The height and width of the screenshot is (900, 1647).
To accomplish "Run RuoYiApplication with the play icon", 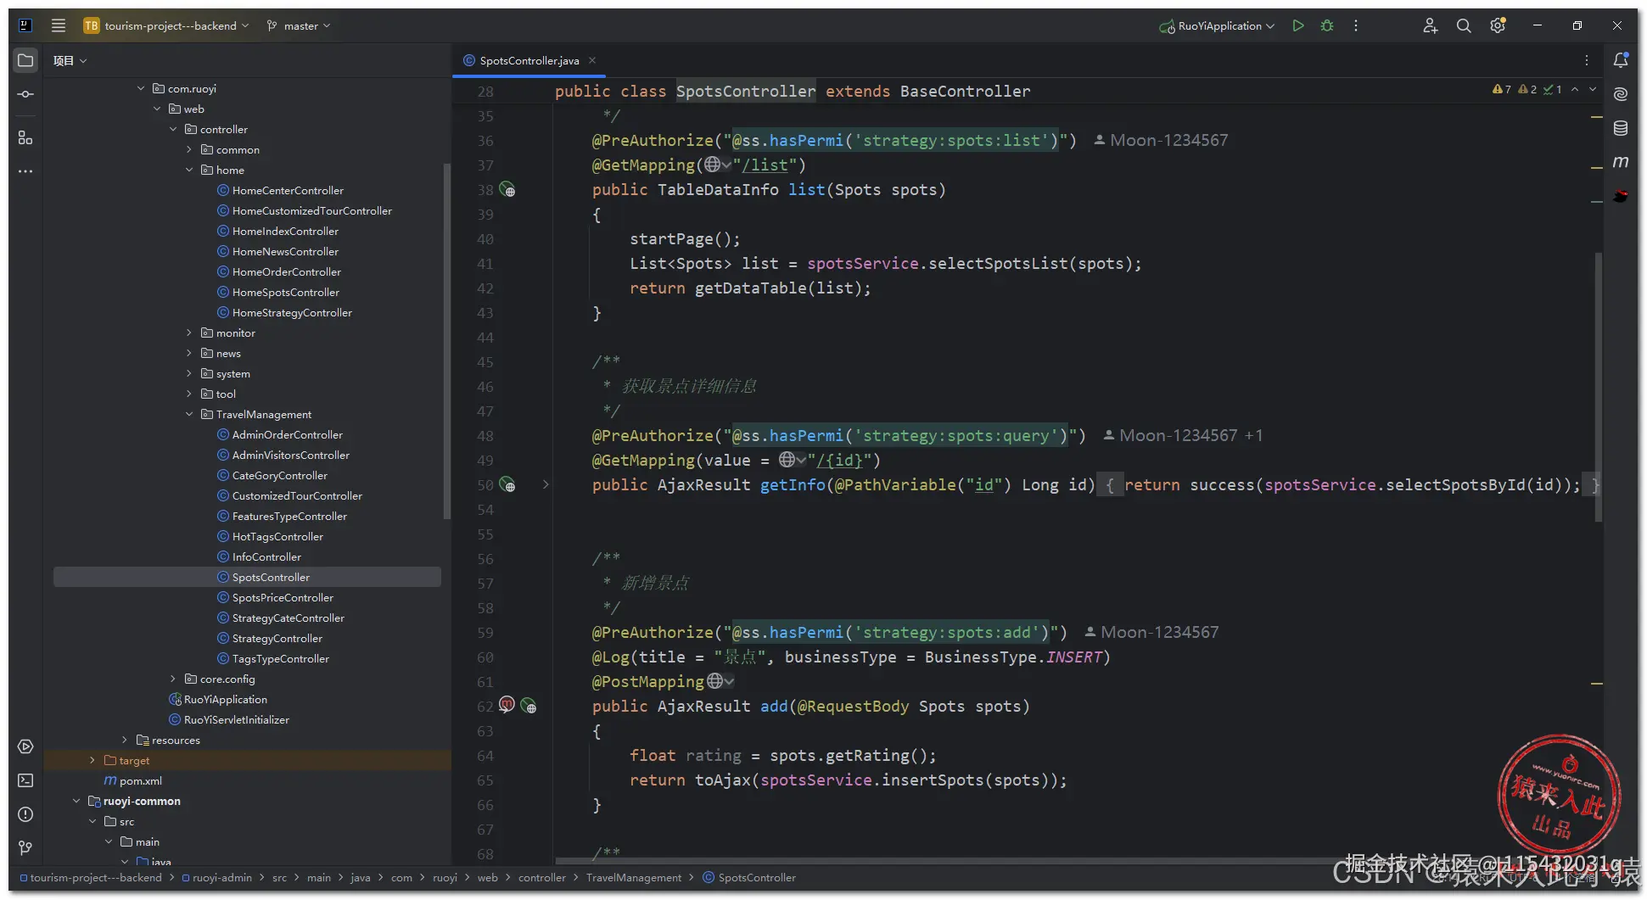I will tap(1298, 25).
